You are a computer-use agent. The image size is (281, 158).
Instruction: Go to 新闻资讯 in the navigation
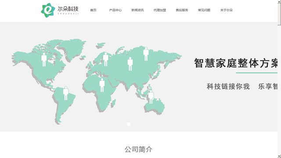[137, 10]
